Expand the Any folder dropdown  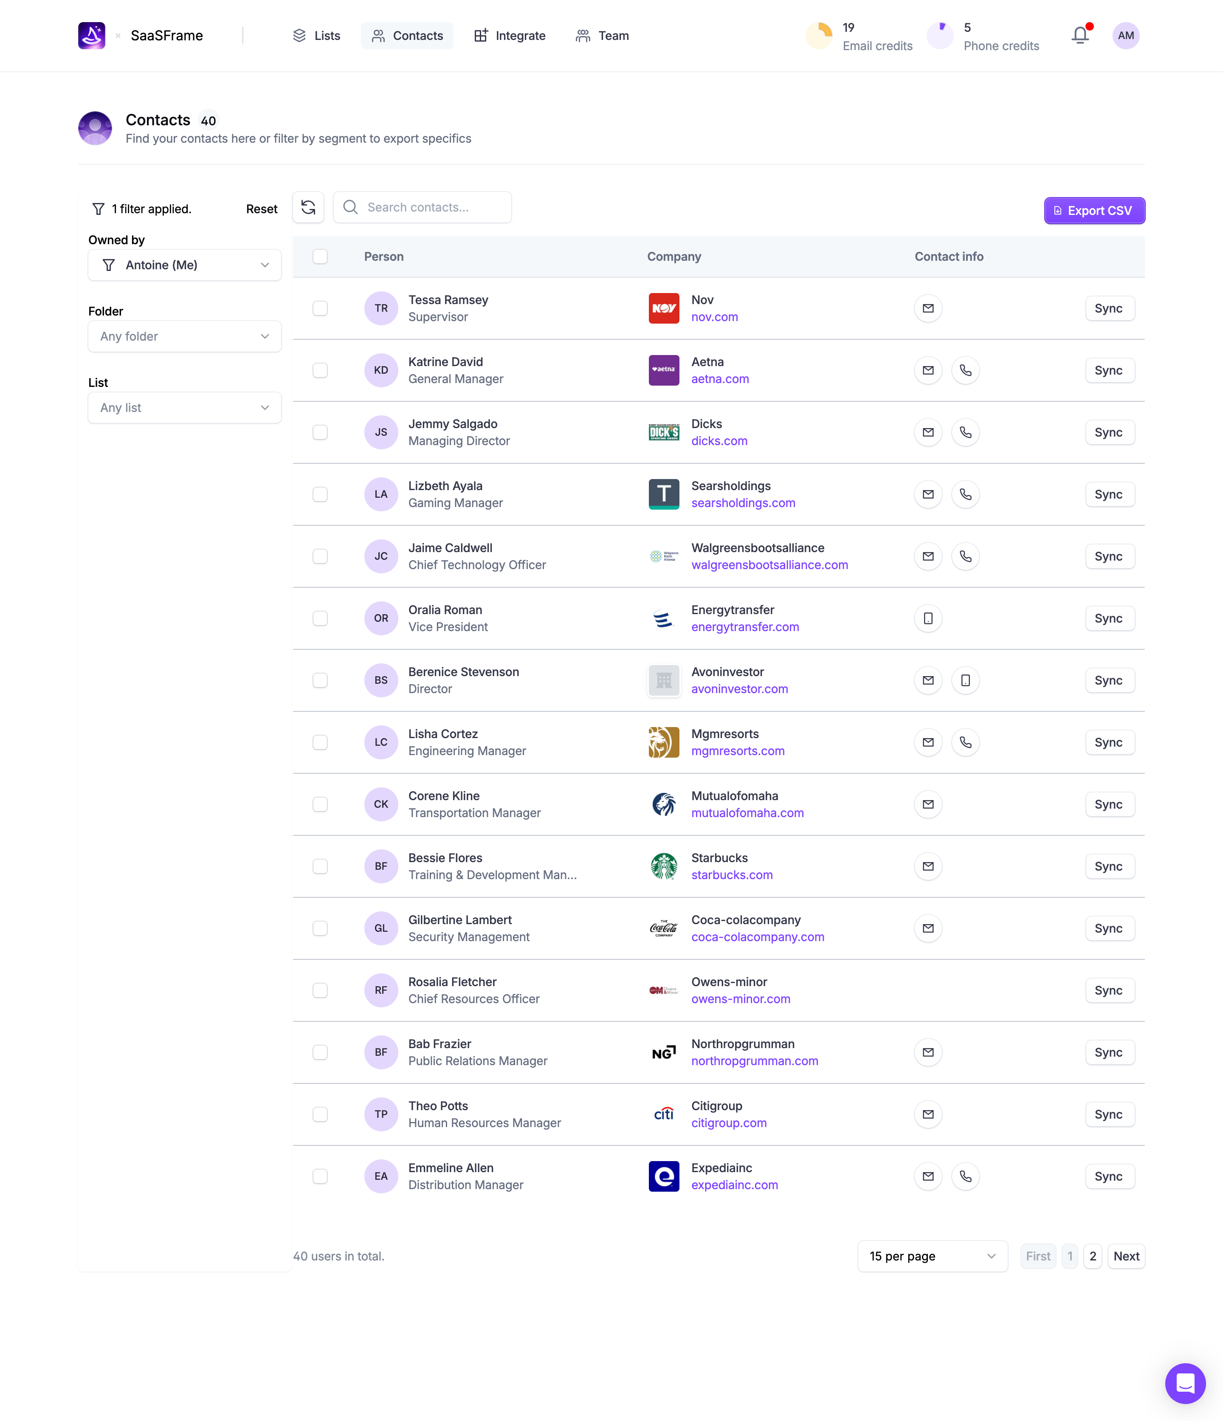pyautogui.click(x=185, y=336)
